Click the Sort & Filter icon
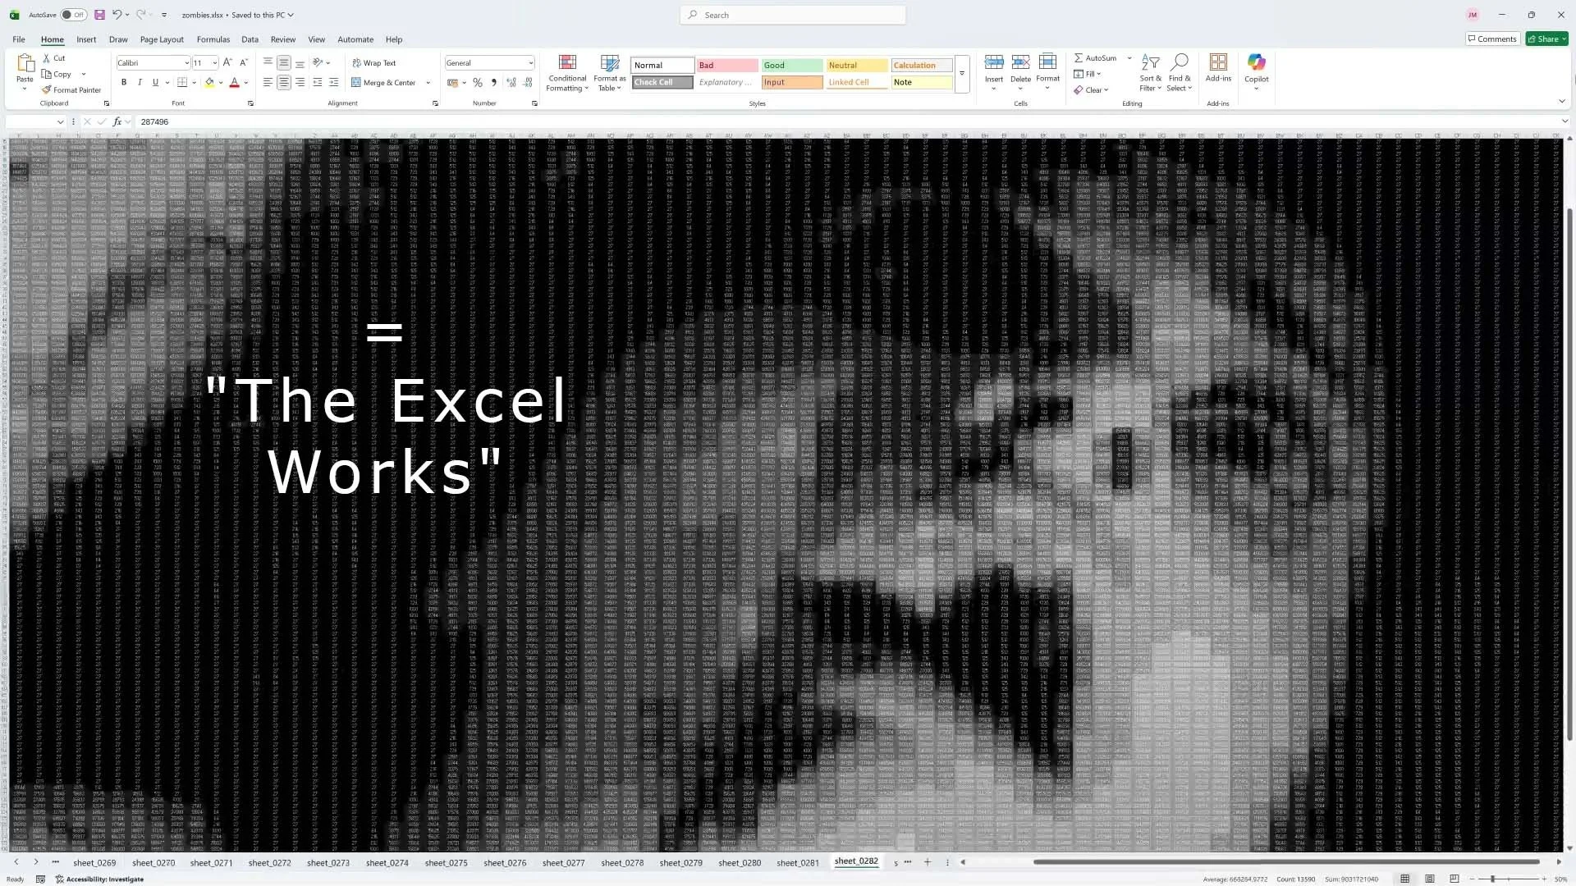This screenshot has height=886, width=1576. (x=1150, y=62)
